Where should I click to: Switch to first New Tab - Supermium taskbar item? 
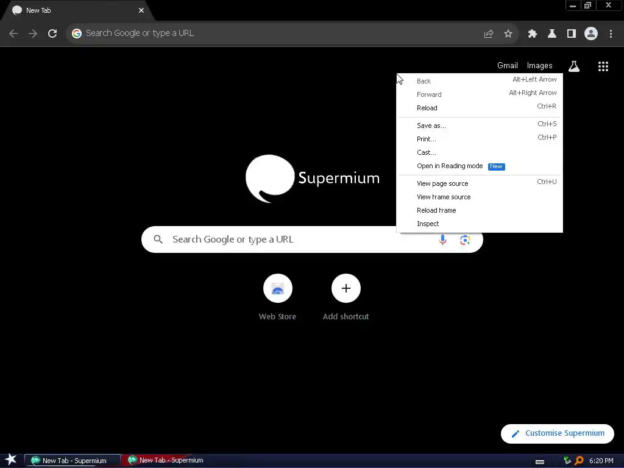73,461
